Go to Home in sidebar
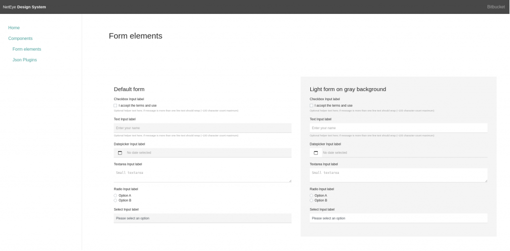 click(14, 28)
